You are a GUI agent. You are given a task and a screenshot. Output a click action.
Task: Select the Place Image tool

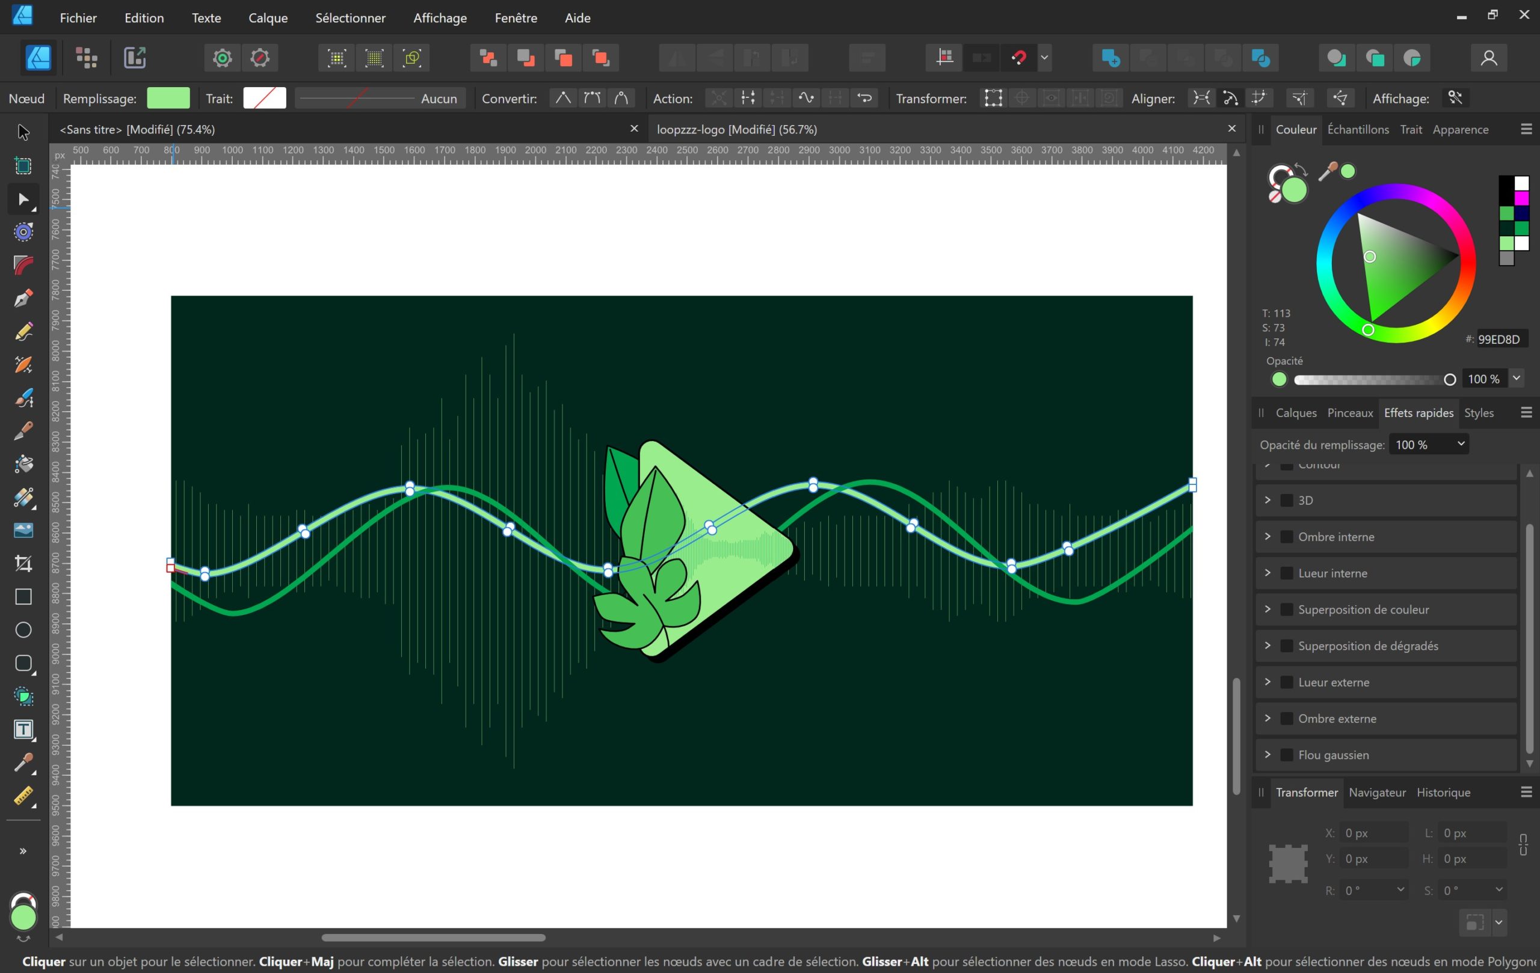pyautogui.click(x=23, y=530)
